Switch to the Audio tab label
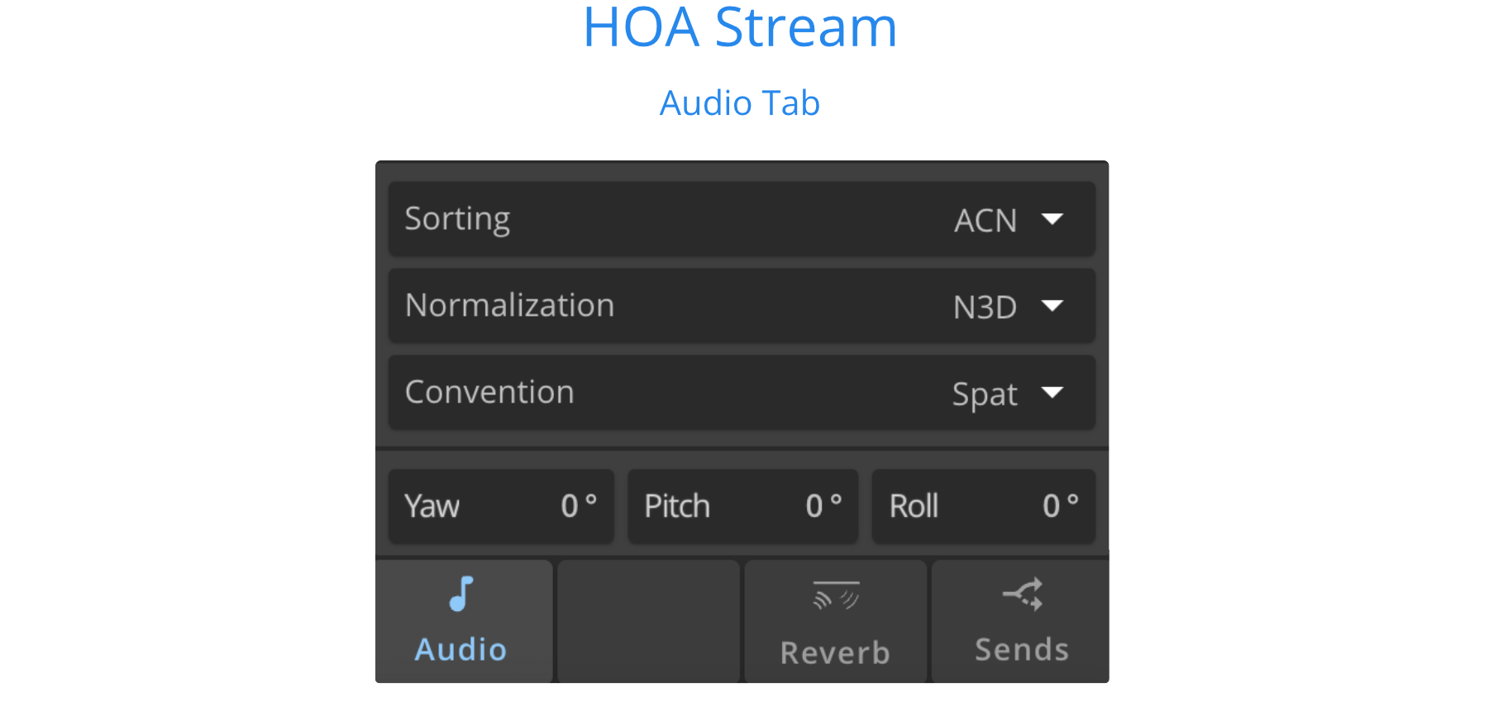 pyautogui.click(x=461, y=650)
